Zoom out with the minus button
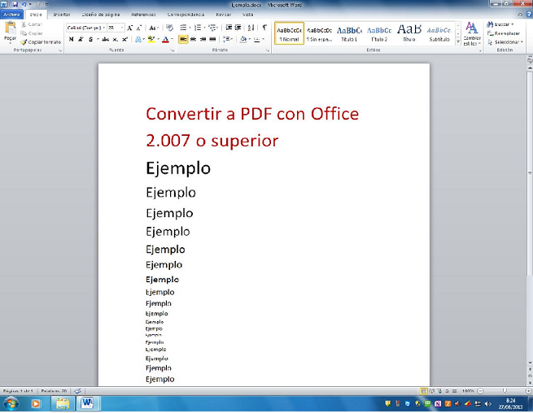Screen dimensions: 533x413 [x=480, y=391]
